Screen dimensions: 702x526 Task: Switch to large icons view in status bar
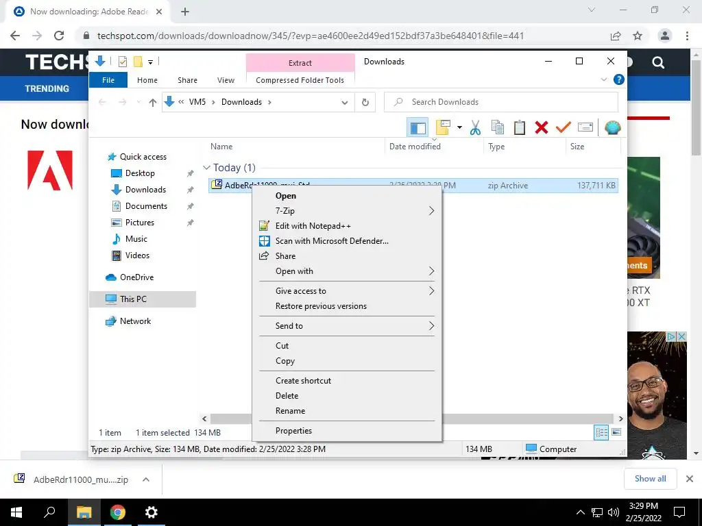[x=616, y=432]
